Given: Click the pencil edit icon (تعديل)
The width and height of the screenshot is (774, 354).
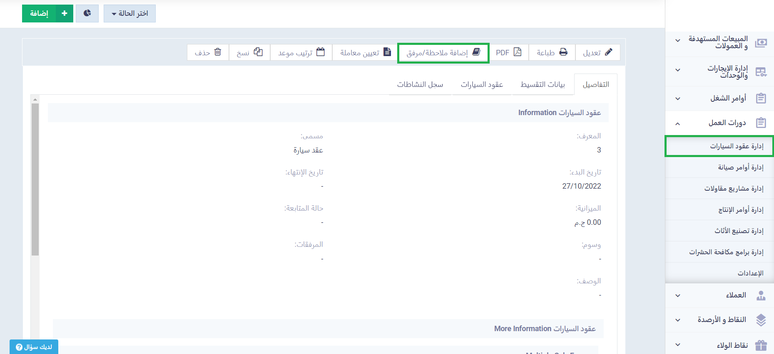Looking at the screenshot, I should coord(608,52).
